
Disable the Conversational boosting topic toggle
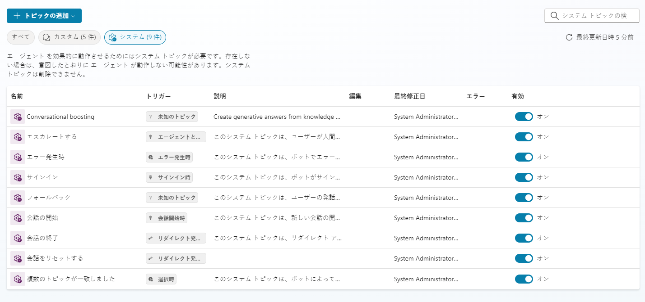coord(524,117)
